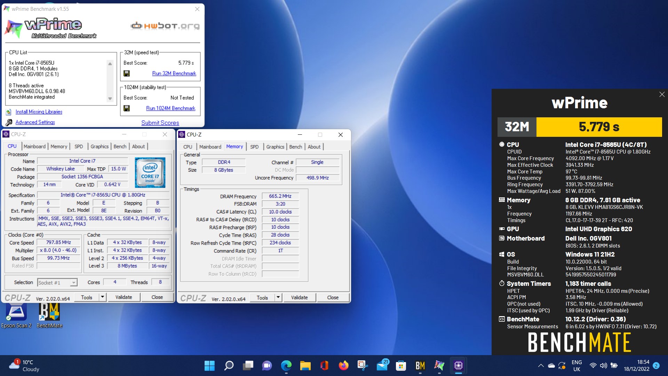Open the Mail app with 21 badge

pyautogui.click(x=382, y=366)
